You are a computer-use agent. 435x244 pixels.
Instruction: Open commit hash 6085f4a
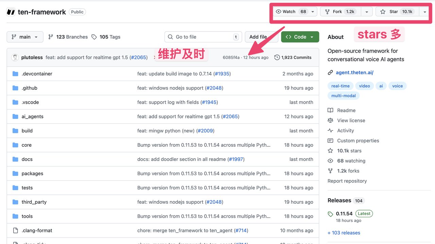(231, 57)
